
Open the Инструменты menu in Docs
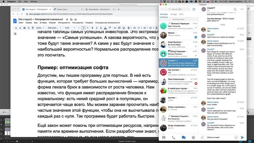(64, 23)
